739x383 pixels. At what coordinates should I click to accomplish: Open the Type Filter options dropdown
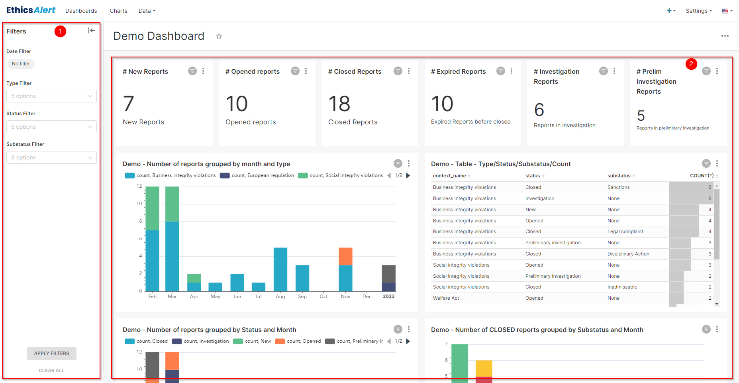pos(51,96)
